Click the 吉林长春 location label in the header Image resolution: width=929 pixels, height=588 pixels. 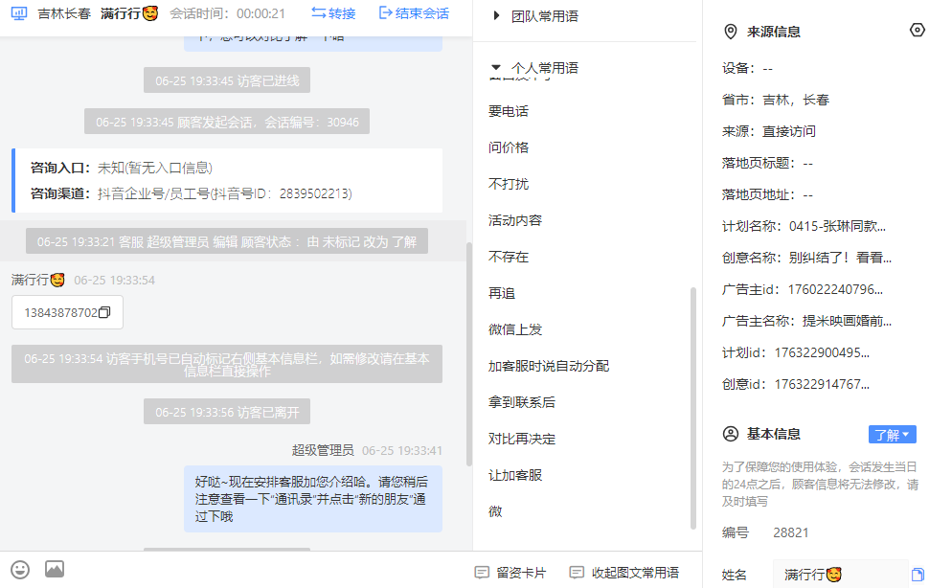tap(64, 13)
